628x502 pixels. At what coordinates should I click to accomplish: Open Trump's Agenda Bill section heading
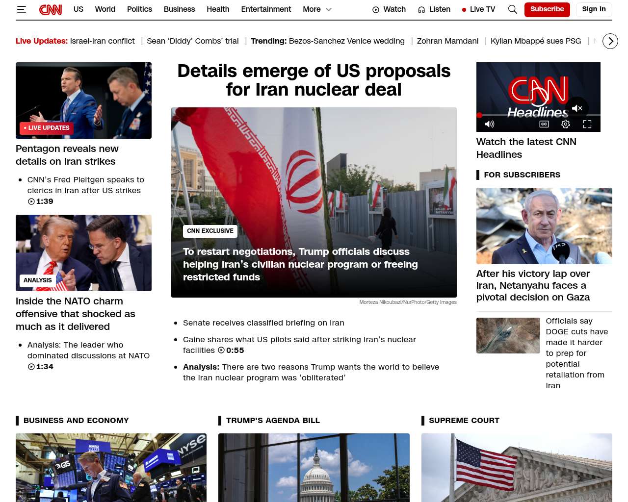[x=273, y=421]
